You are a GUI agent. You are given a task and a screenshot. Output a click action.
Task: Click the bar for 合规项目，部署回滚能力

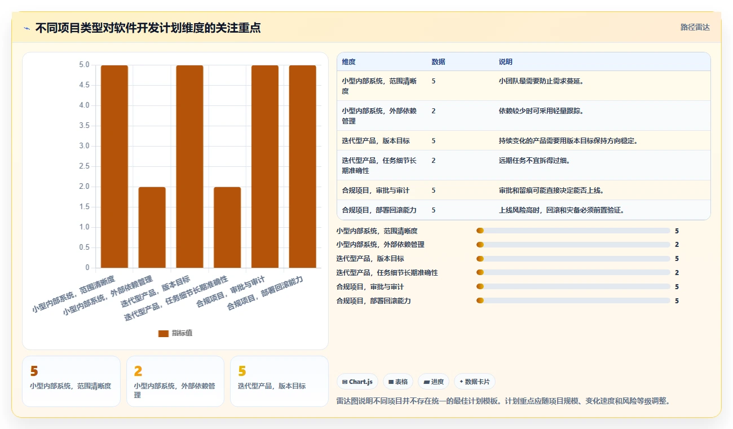(303, 166)
